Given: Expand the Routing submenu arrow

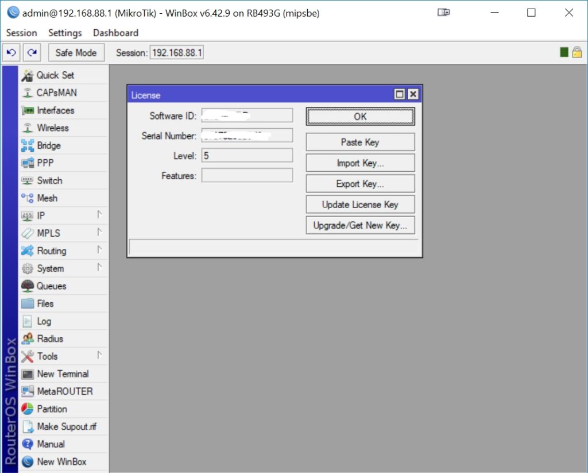Looking at the screenshot, I should pyautogui.click(x=99, y=249).
